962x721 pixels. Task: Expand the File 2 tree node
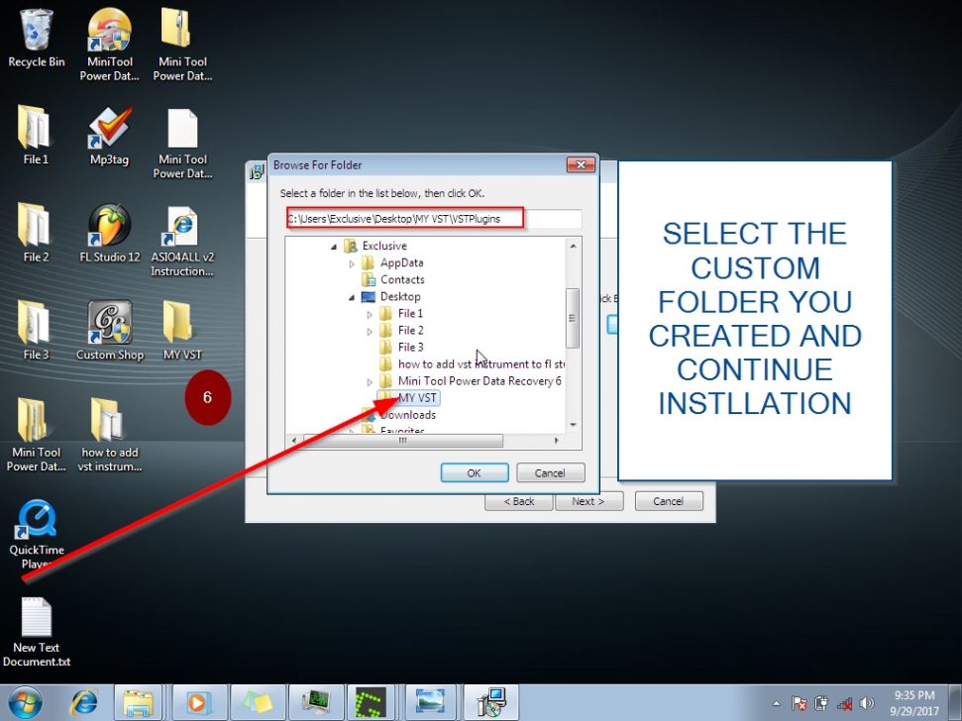click(x=370, y=331)
